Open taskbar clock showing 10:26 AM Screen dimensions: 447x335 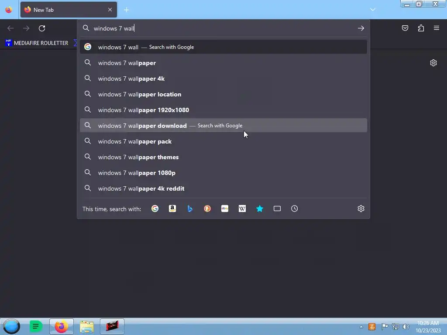[428, 327]
